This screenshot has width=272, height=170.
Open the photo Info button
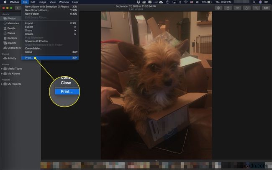point(218,8)
